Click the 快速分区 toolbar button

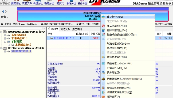tap(38, 4)
